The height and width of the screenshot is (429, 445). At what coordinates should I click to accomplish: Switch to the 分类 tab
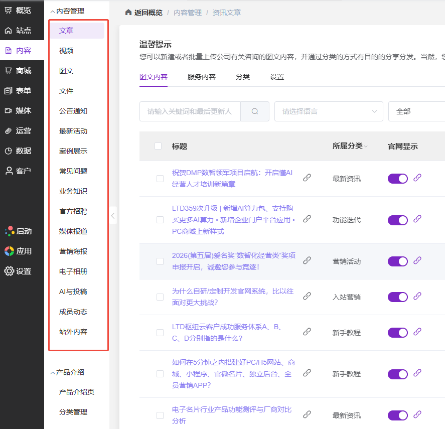(x=243, y=77)
